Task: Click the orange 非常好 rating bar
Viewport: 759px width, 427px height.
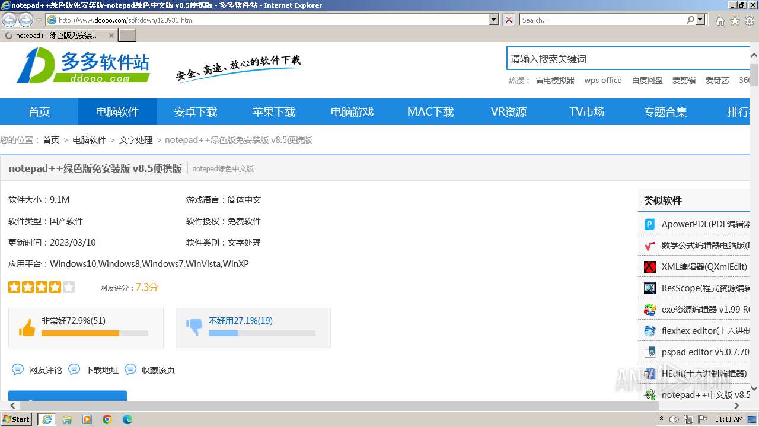Action: coord(95,333)
